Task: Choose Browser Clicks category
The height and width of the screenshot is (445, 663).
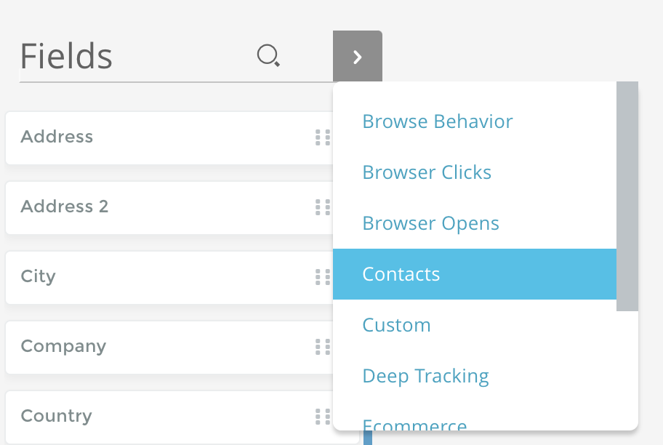Action: (427, 172)
